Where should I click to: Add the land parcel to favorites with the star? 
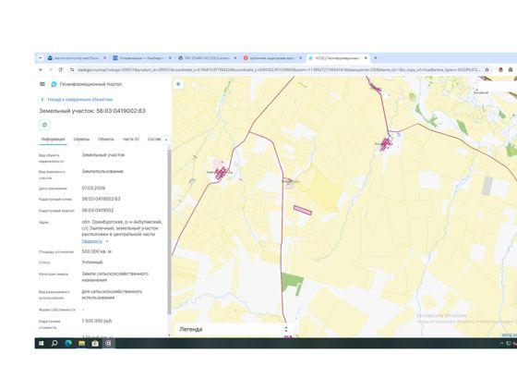pos(44,125)
